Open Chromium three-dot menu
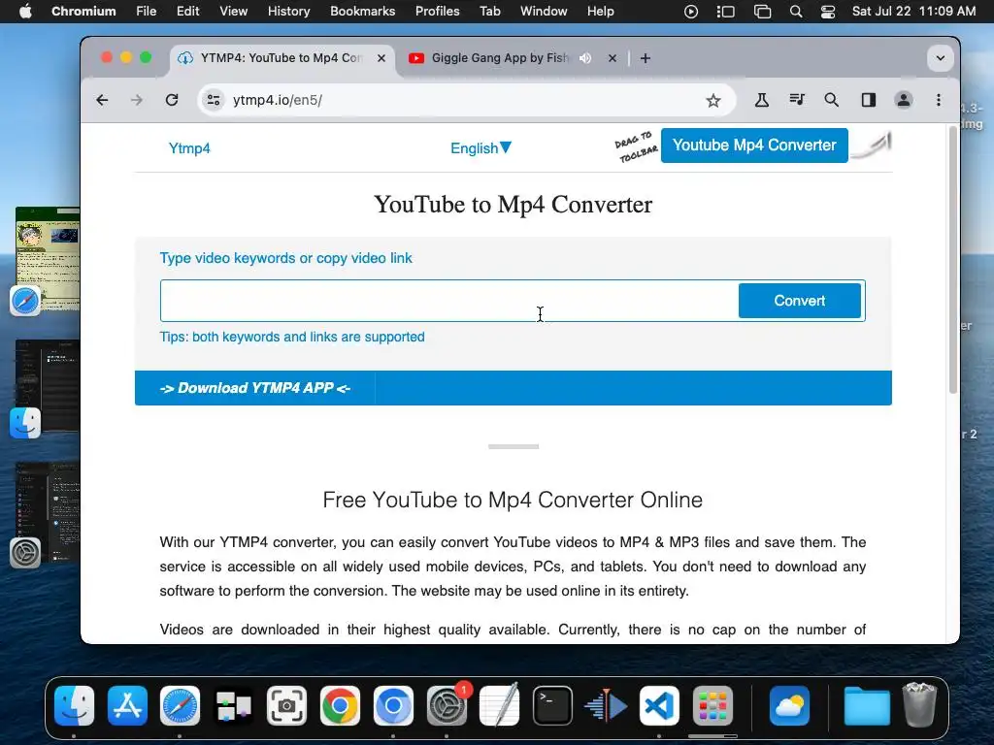Viewport: 994px width, 745px height. [939, 100]
